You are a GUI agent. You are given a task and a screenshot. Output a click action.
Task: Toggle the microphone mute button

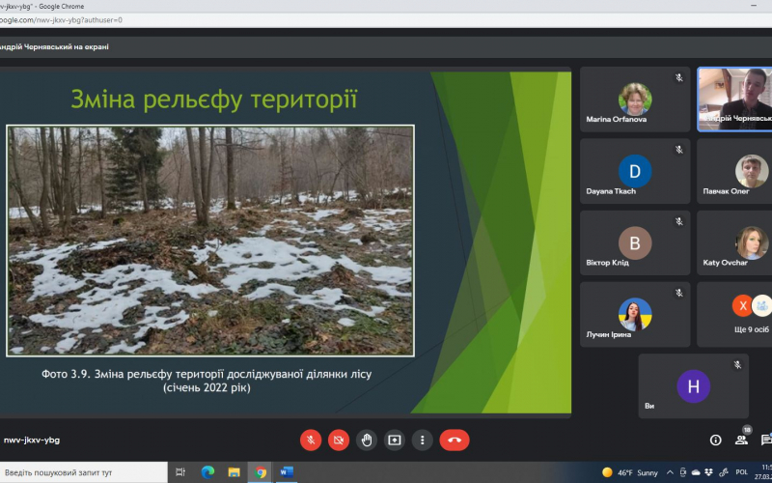pyautogui.click(x=311, y=440)
